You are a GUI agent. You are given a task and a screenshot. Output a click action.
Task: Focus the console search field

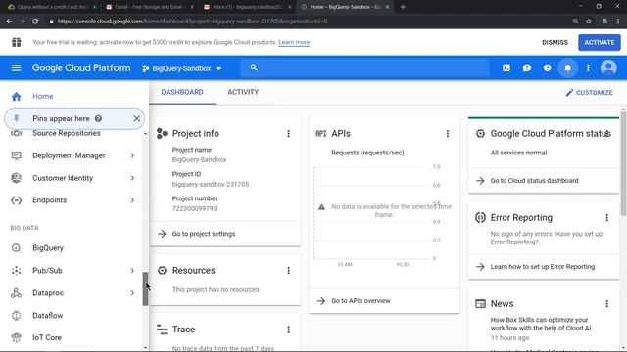364,67
